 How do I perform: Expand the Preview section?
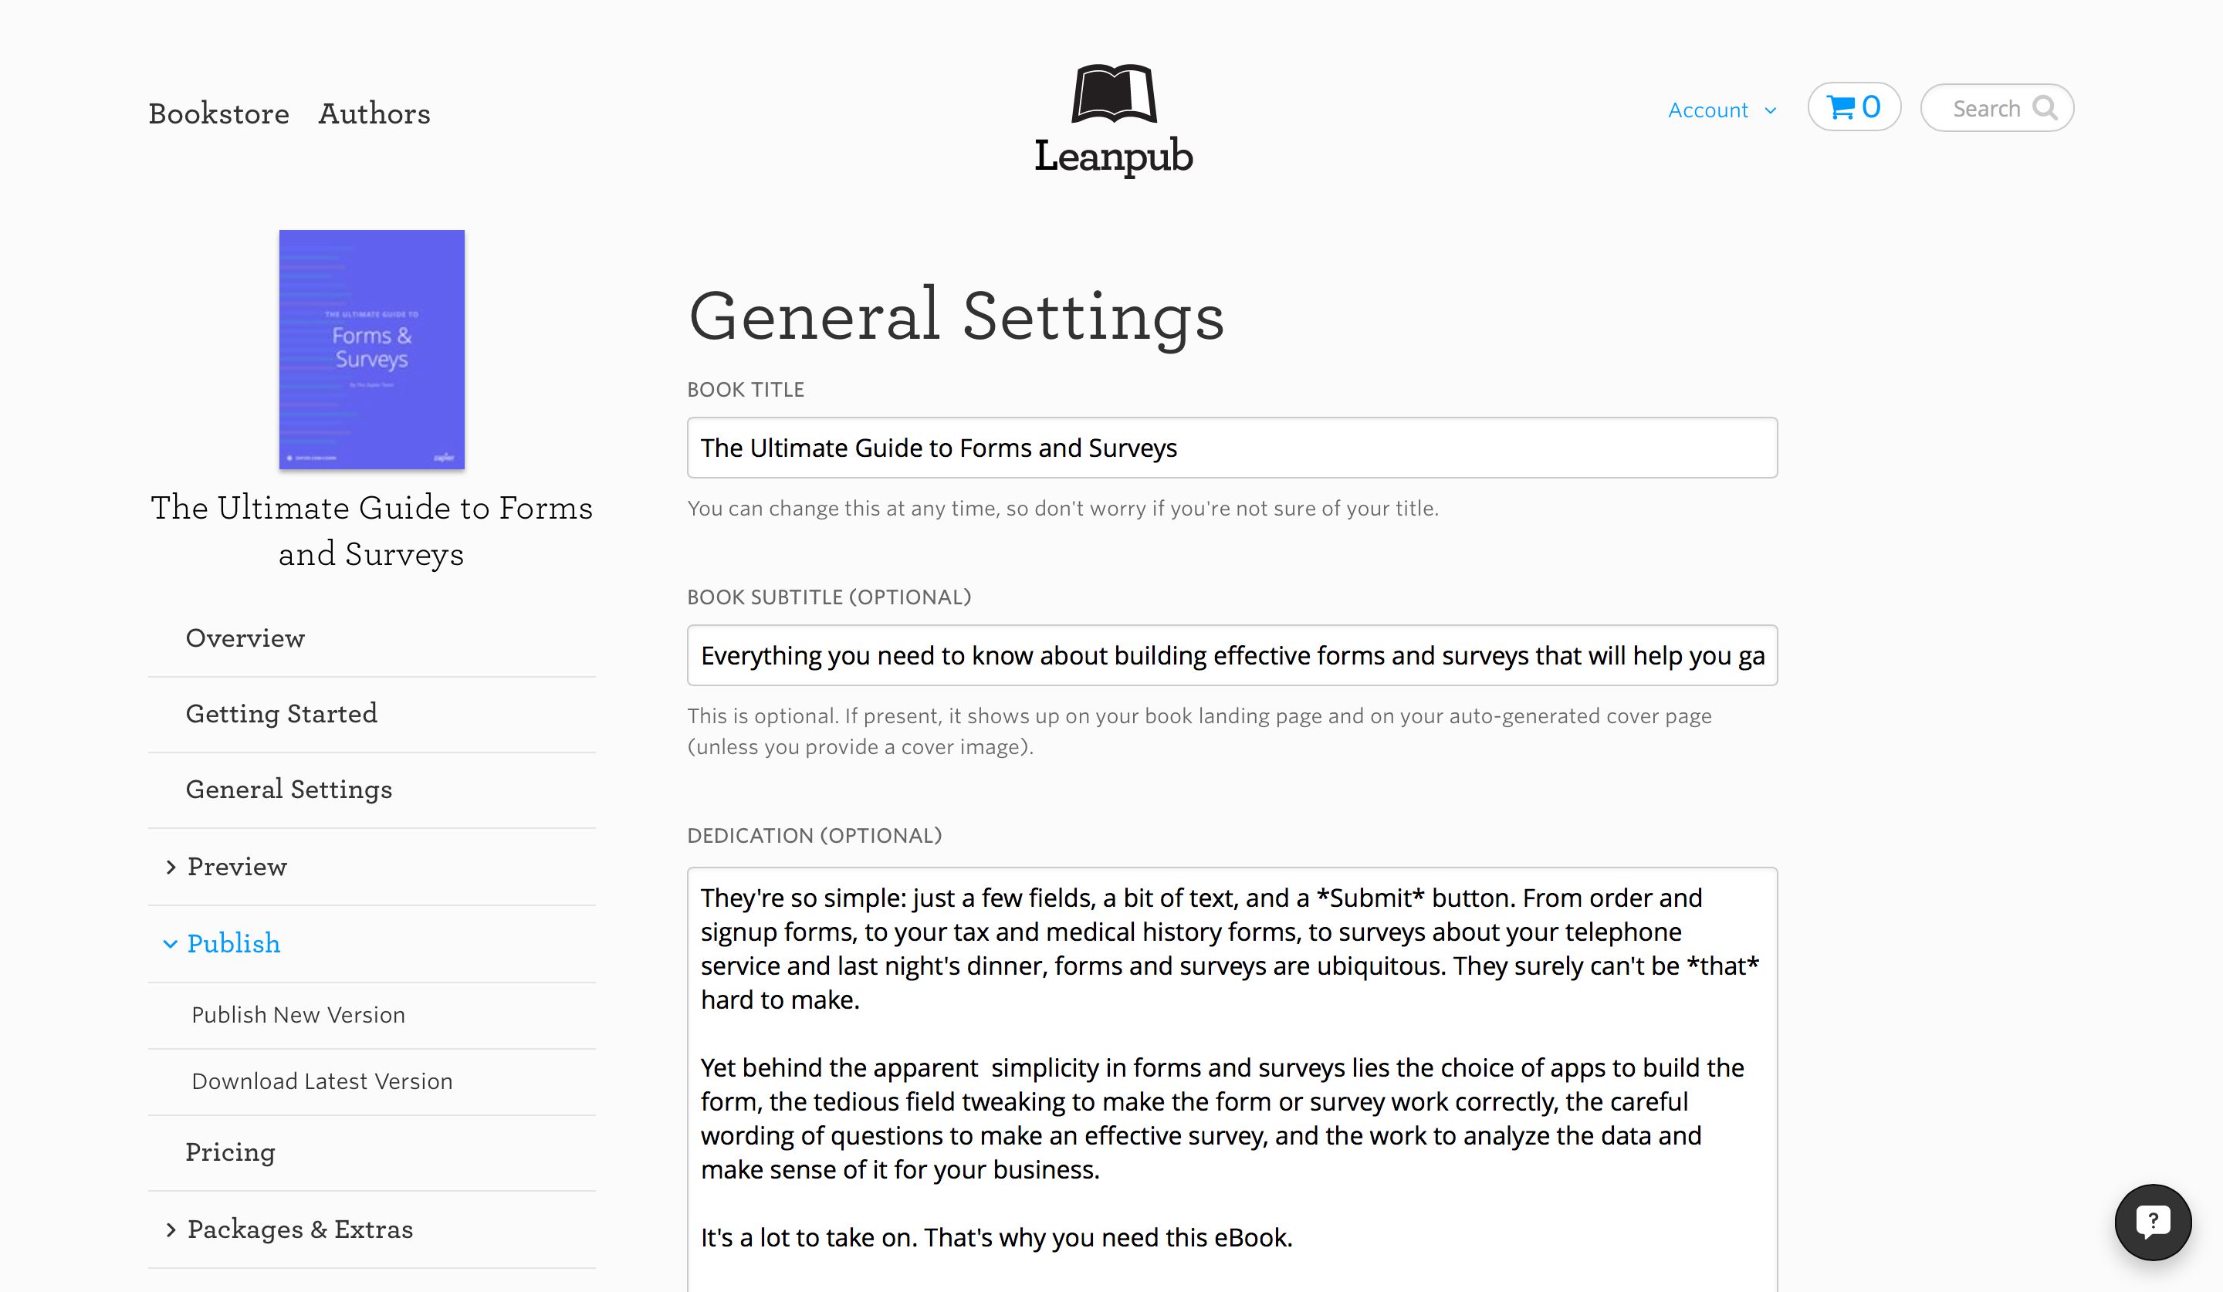click(x=235, y=867)
